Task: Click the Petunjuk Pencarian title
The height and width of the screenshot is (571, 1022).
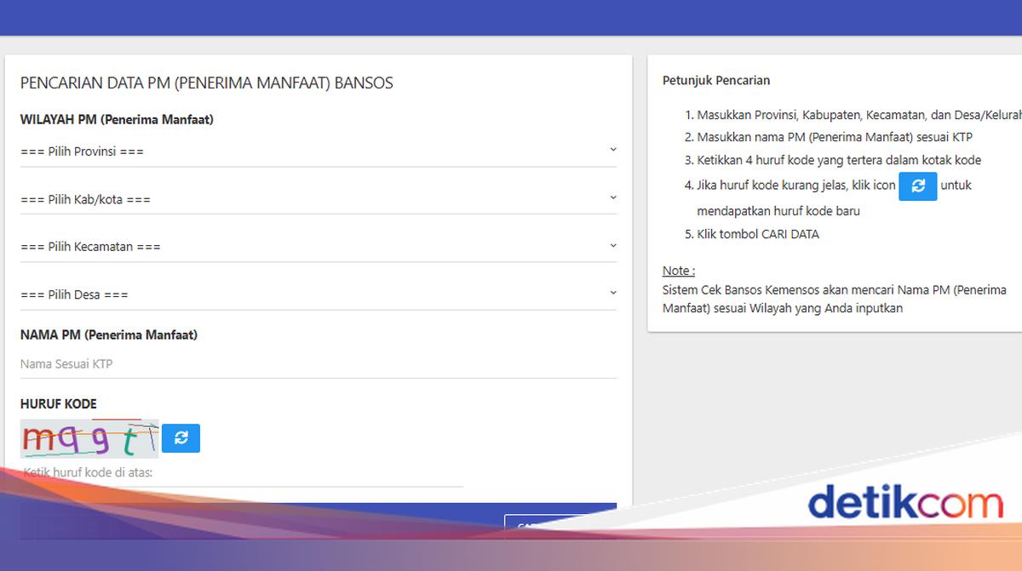Action: pos(715,81)
